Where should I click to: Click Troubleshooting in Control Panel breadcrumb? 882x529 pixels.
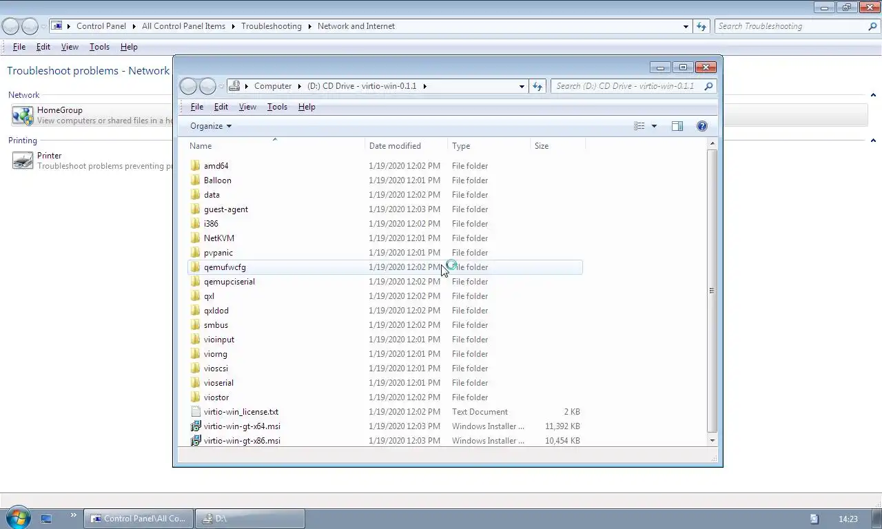(271, 26)
